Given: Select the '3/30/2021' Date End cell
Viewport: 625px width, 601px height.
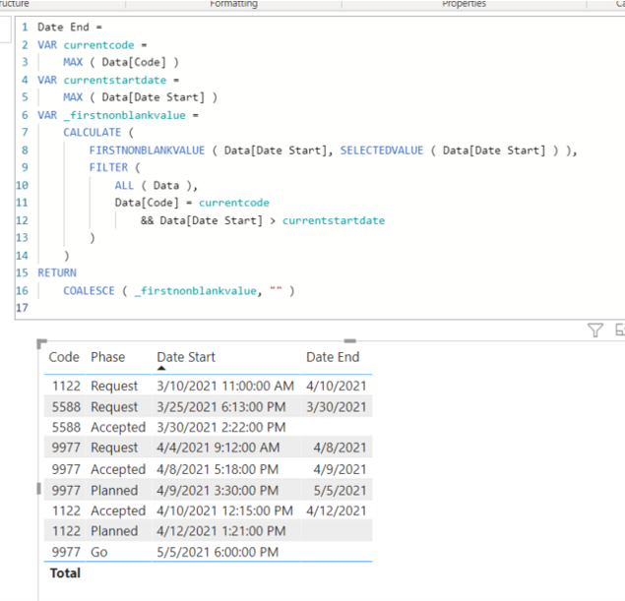Looking at the screenshot, I should coord(336,406).
